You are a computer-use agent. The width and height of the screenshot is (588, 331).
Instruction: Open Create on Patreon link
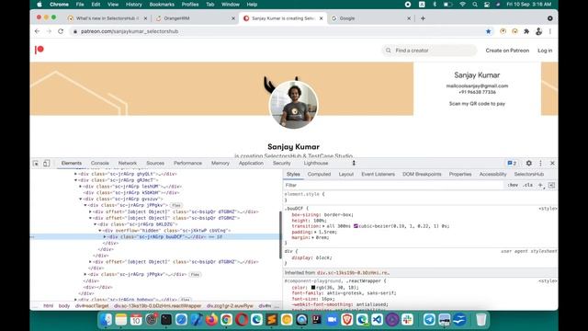507,51
